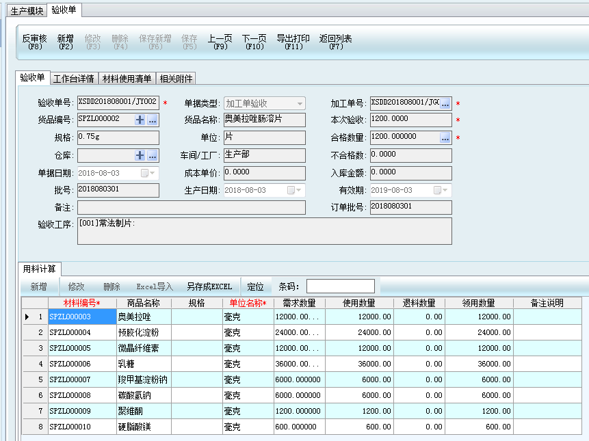Viewport: 589px width, 441px height.
Task: Click 返回列表 (F7)
Action: coord(335,42)
